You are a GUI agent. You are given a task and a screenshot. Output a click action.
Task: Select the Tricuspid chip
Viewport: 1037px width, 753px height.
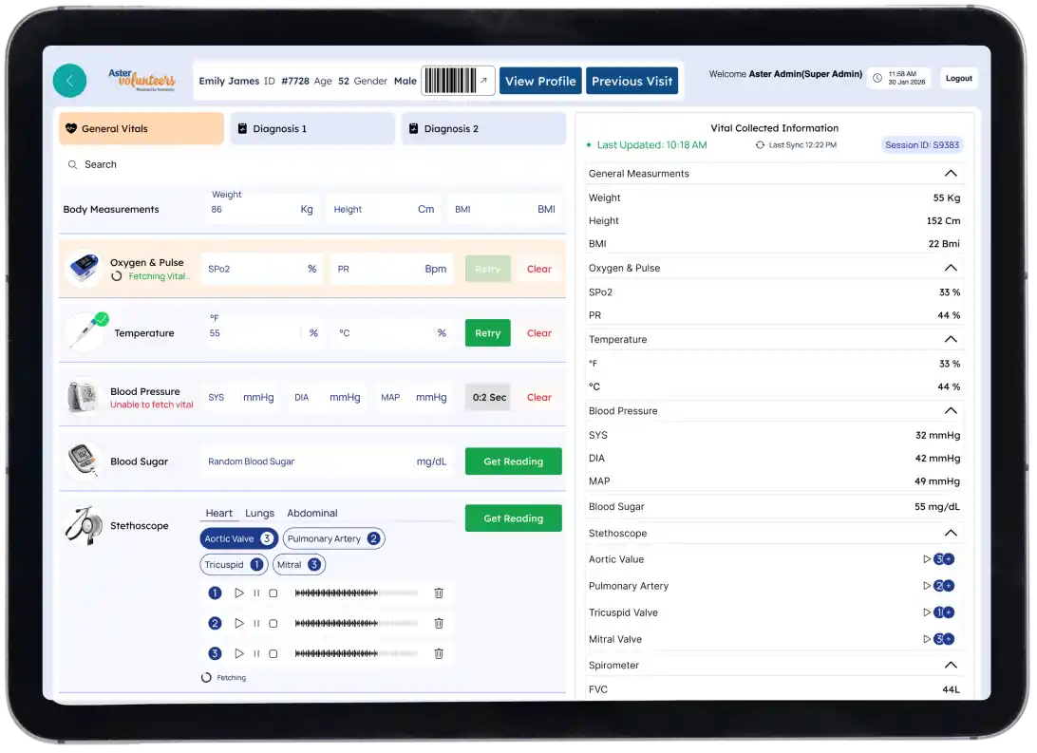click(234, 565)
